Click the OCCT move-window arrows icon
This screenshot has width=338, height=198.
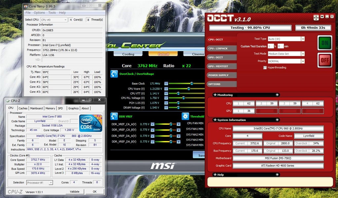click(x=316, y=18)
